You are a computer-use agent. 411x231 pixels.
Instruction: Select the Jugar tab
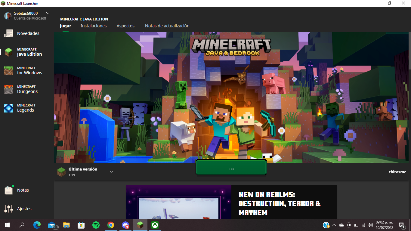point(65,26)
